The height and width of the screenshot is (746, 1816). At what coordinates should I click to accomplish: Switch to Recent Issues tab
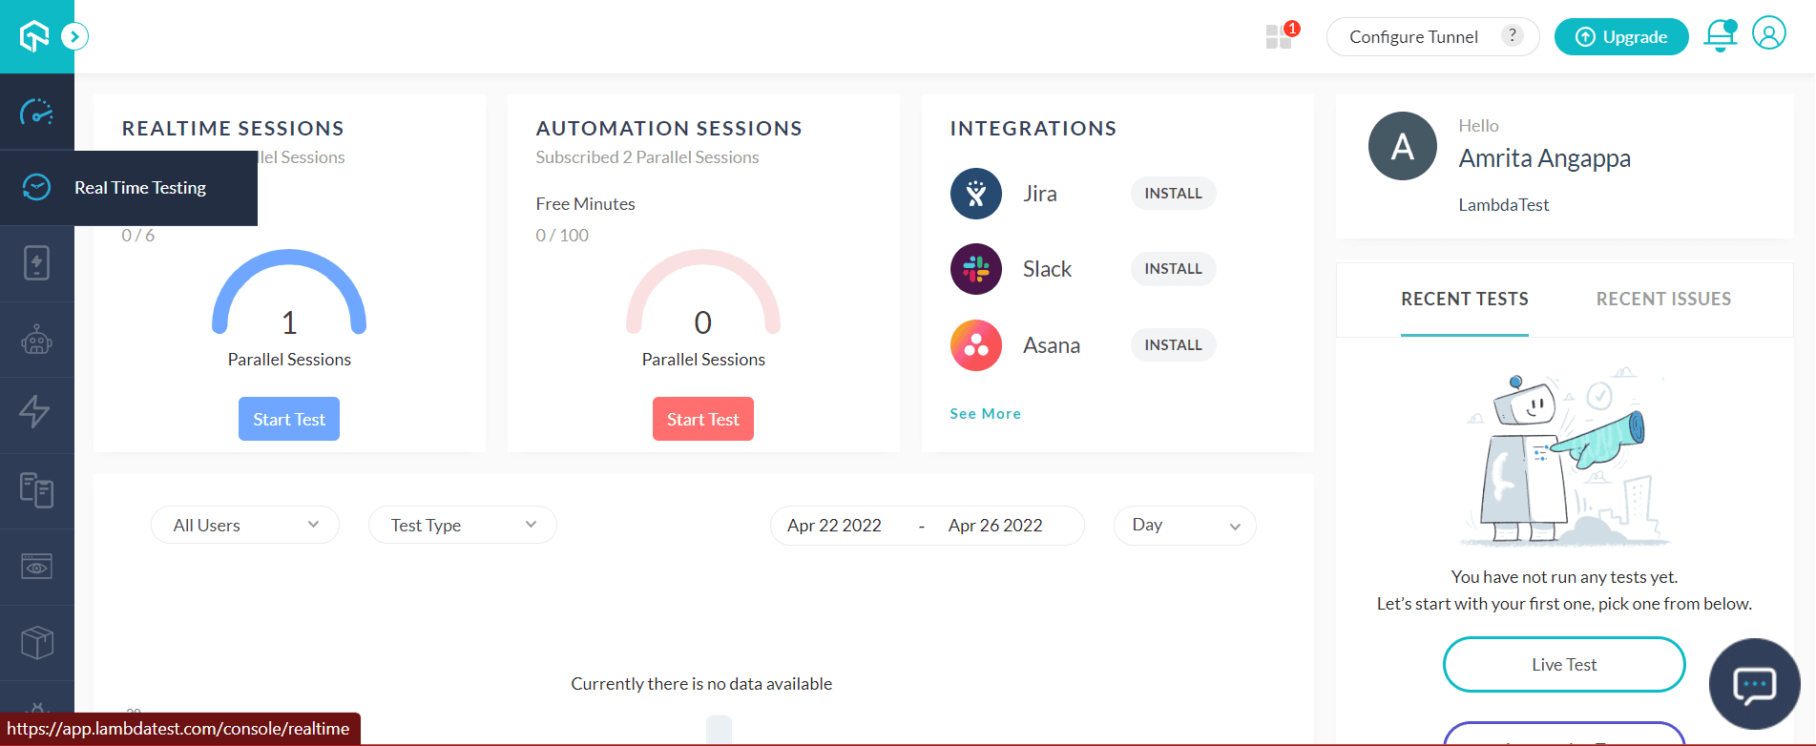pyautogui.click(x=1663, y=300)
